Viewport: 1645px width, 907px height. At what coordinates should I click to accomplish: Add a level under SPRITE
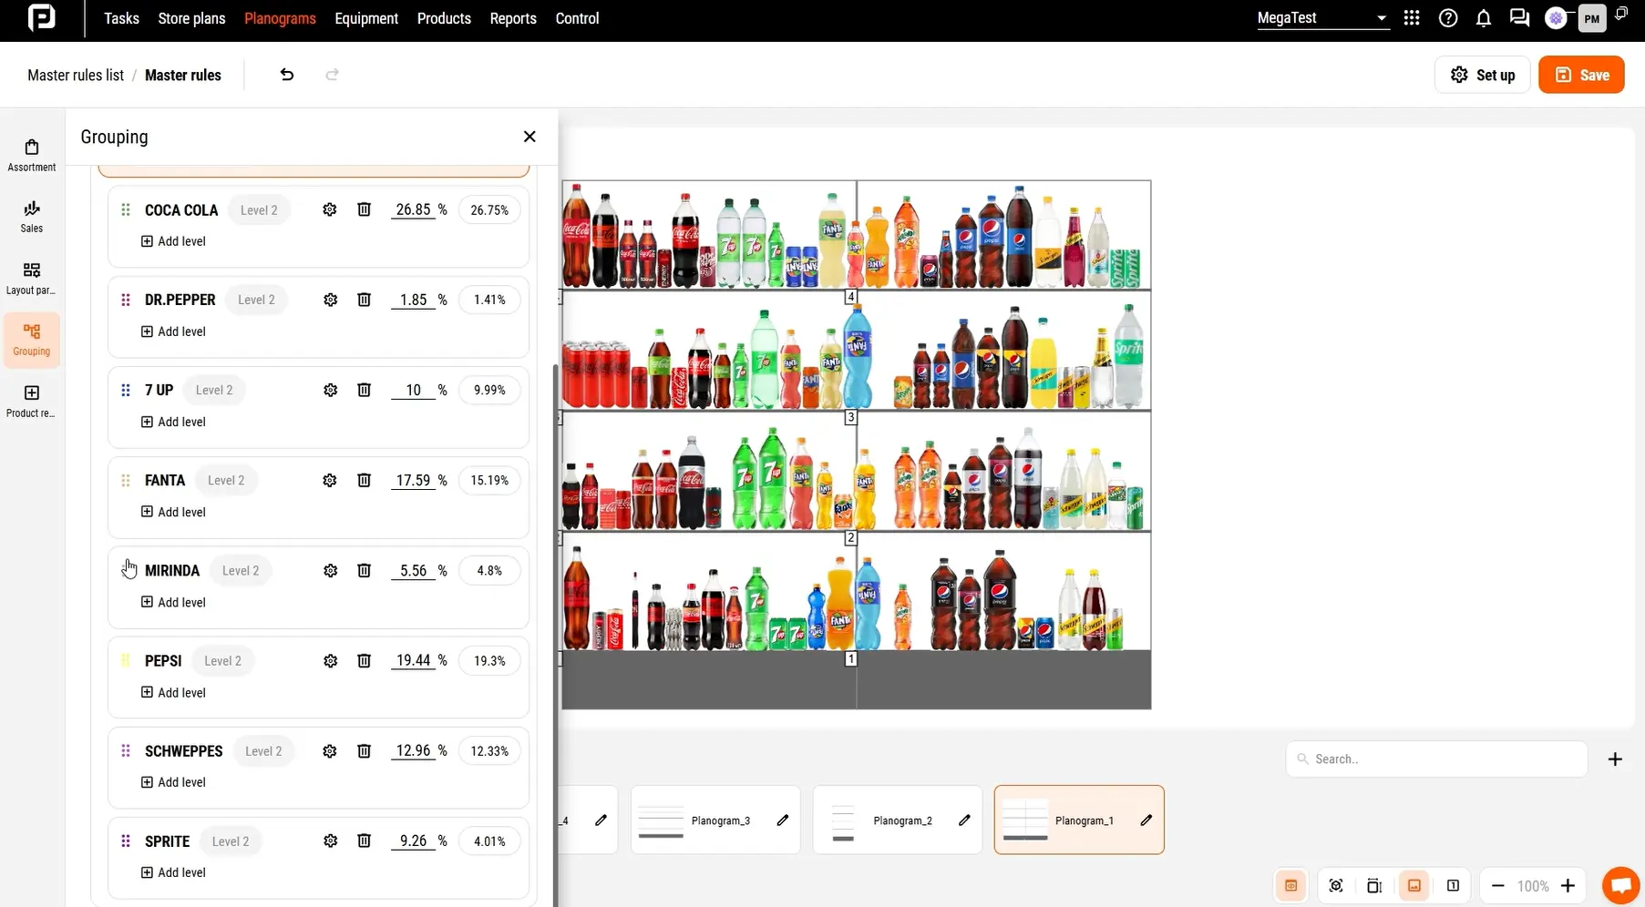tap(173, 872)
